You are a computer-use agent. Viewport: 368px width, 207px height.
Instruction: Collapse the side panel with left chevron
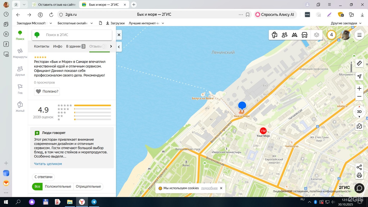pyautogui.click(x=119, y=47)
